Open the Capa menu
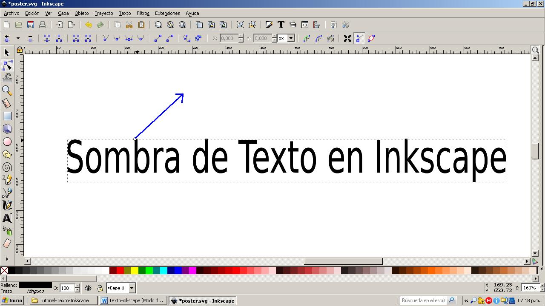 point(63,13)
